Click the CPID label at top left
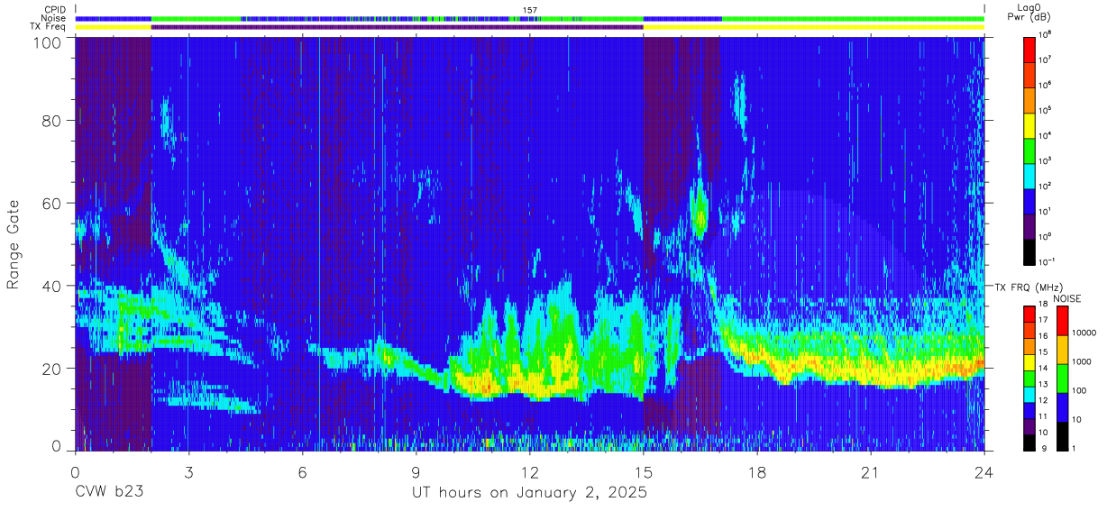Viewport: 1107px width, 511px height. coord(56,9)
